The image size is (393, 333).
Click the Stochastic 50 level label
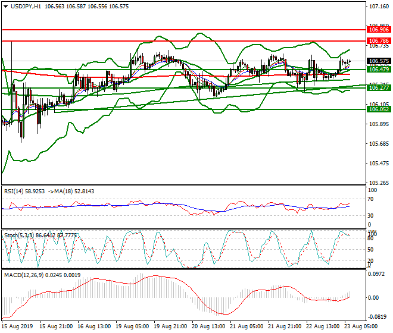(x=370, y=250)
